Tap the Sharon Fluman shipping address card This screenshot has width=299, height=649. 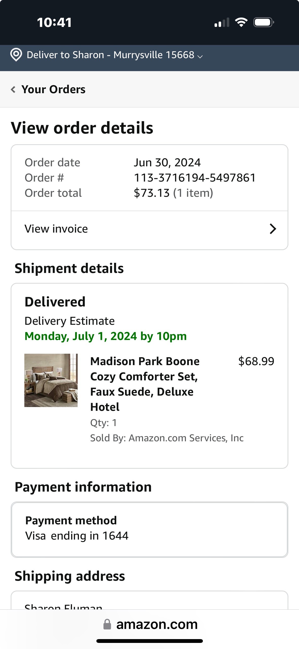149,600
